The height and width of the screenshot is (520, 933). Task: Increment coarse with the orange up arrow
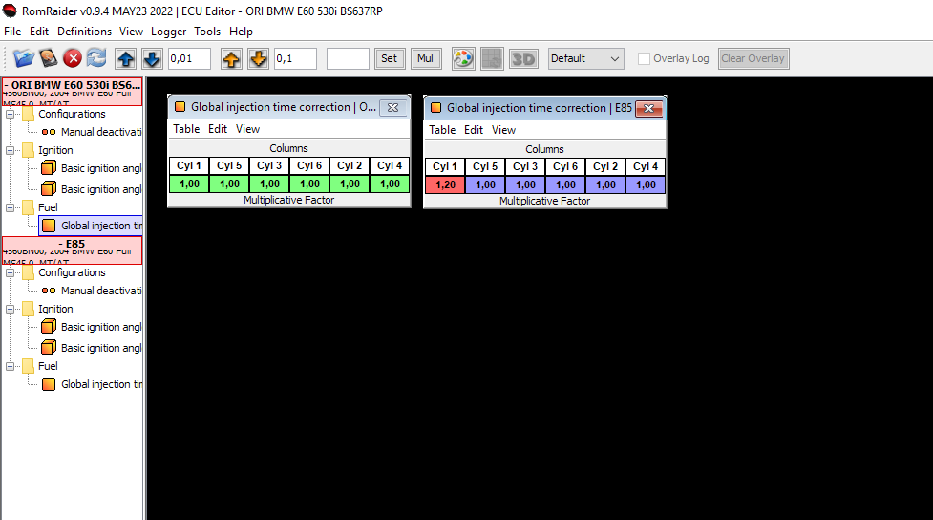231,58
